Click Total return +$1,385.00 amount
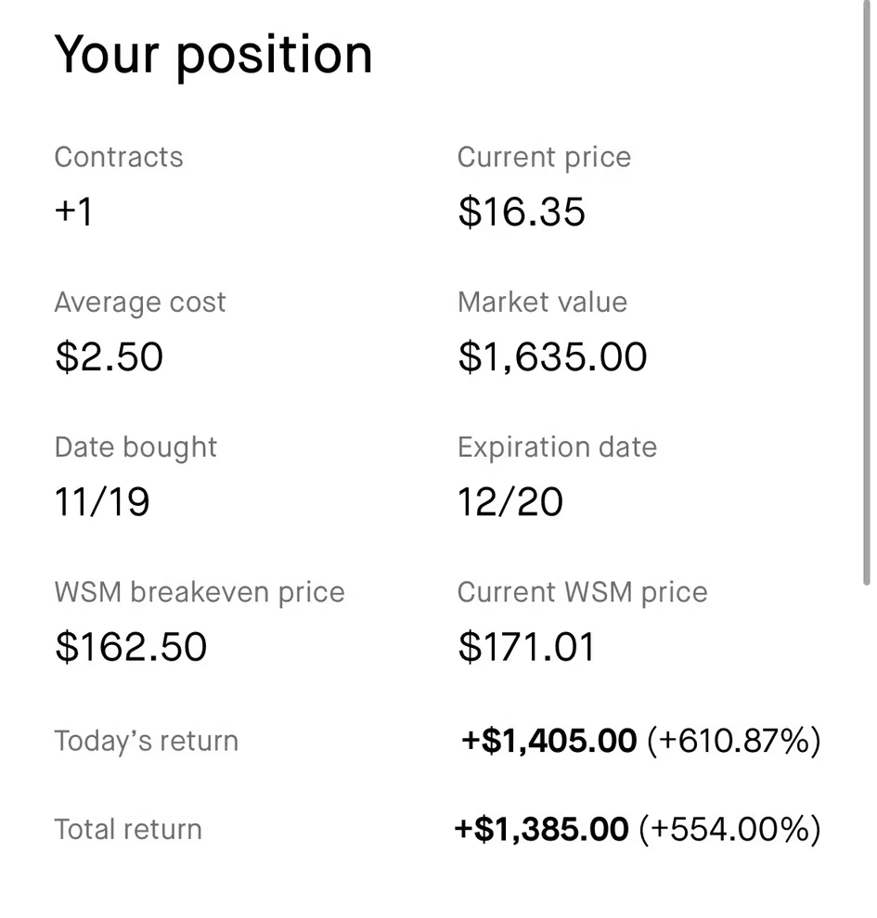 tap(542, 829)
